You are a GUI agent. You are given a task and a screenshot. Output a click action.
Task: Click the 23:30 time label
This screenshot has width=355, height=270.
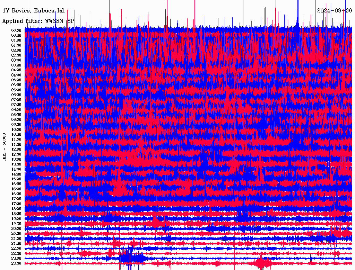[17, 263]
